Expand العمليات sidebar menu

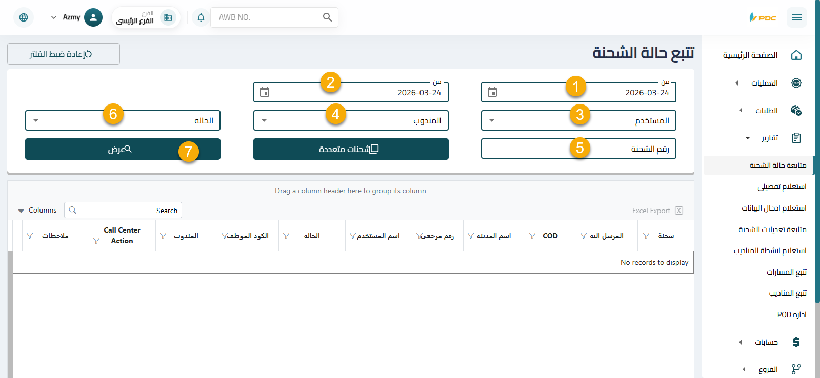click(737, 83)
